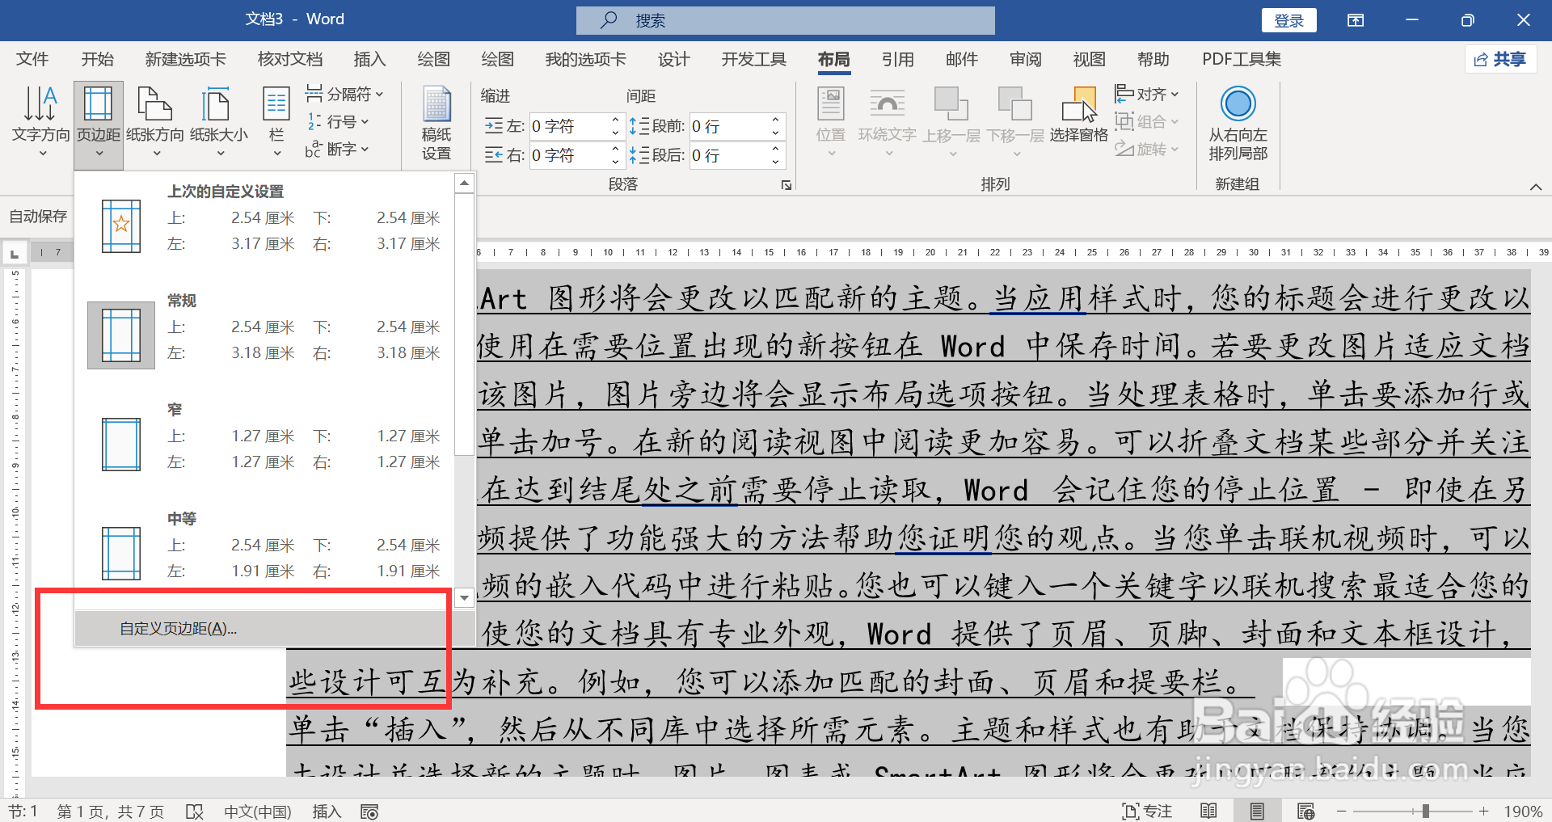Click Bring Forward (上移一层) icon

[951, 121]
